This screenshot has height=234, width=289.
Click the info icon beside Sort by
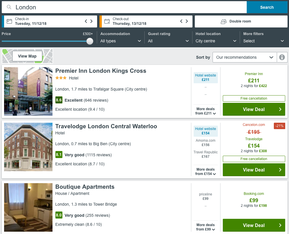point(282,57)
